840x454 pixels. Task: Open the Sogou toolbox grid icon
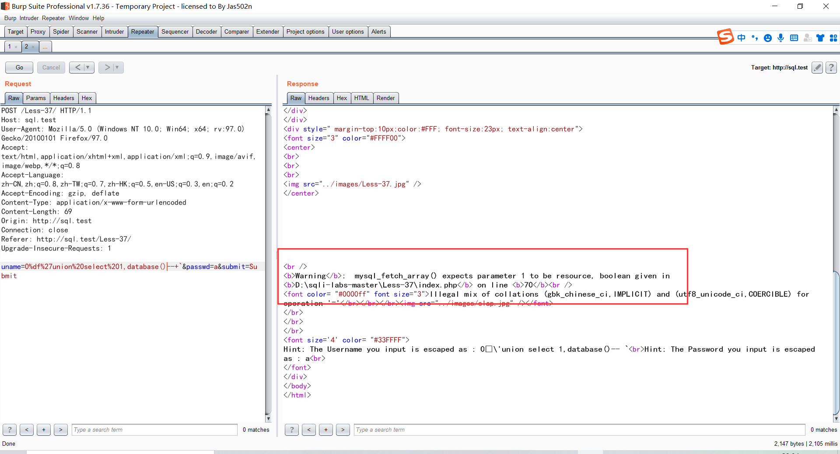833,38
